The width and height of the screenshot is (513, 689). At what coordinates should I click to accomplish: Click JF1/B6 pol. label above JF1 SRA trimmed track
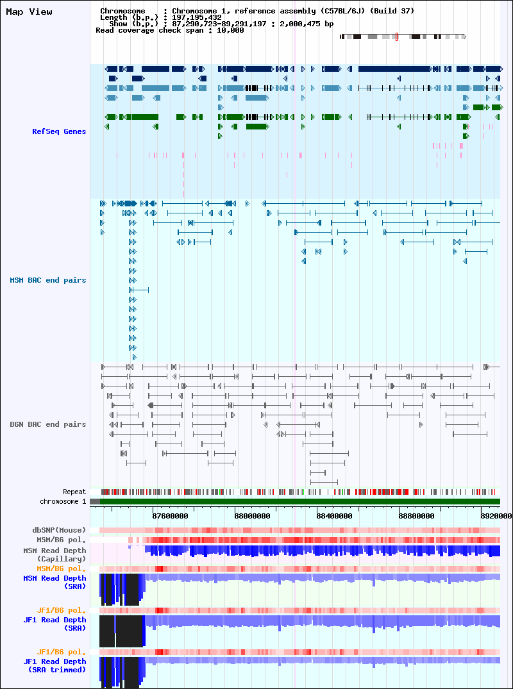61,652
